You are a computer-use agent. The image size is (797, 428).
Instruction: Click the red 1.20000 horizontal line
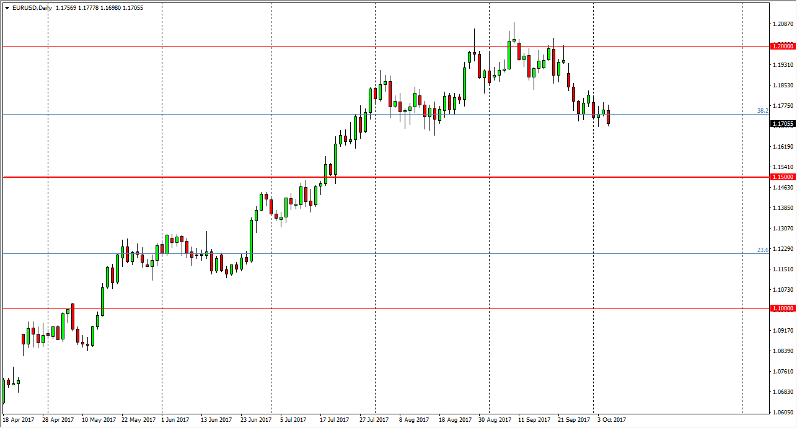coord(372,46)
